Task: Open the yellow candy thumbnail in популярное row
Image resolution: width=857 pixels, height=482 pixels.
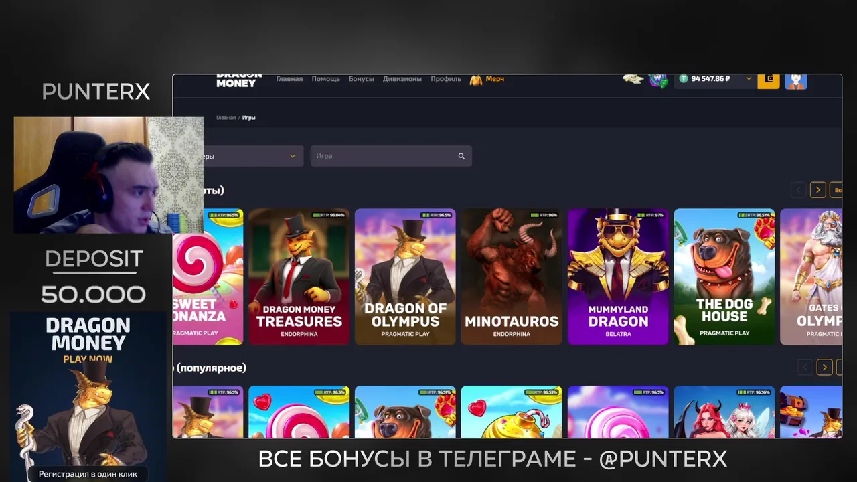Action: [512, 412]
